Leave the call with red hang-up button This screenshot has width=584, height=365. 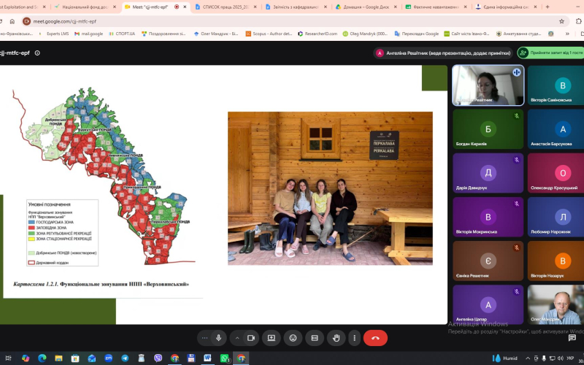click(375, 338)
